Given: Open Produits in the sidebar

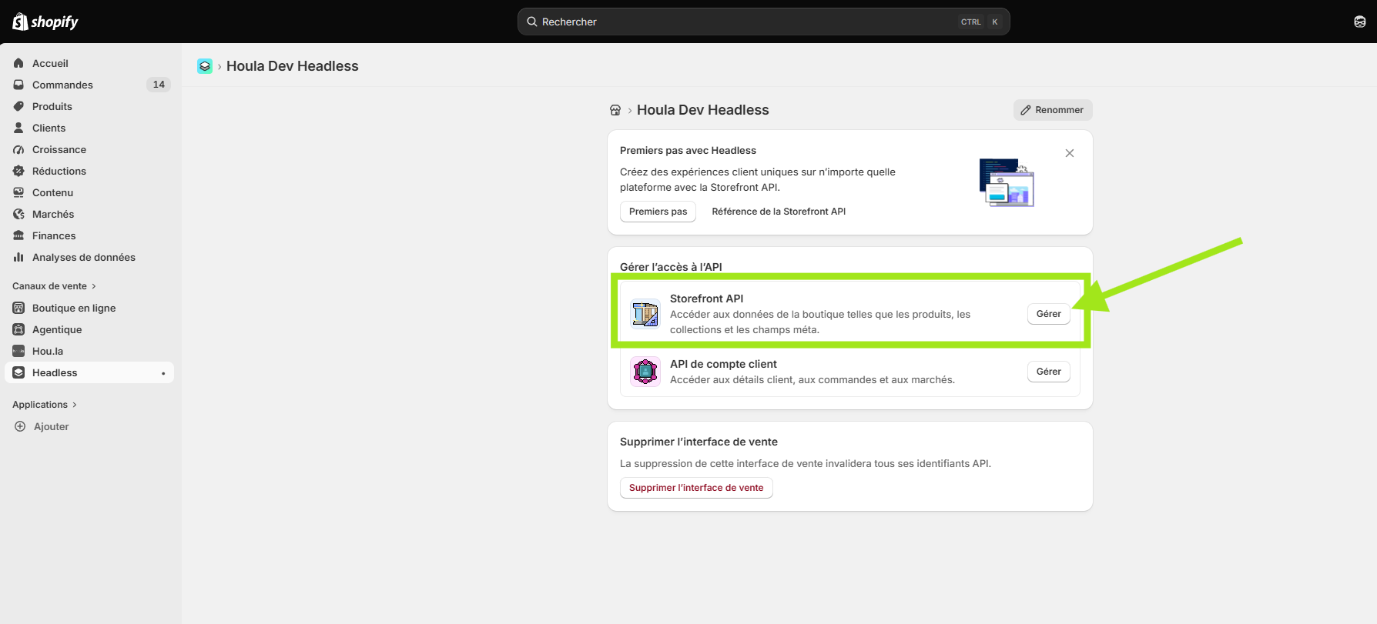Looking at the screenshot, I should tap(89, 106).
